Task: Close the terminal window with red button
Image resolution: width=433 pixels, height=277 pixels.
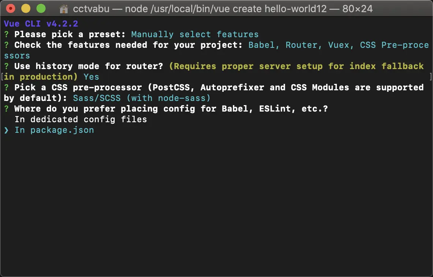Action: (x=11, y=9)
